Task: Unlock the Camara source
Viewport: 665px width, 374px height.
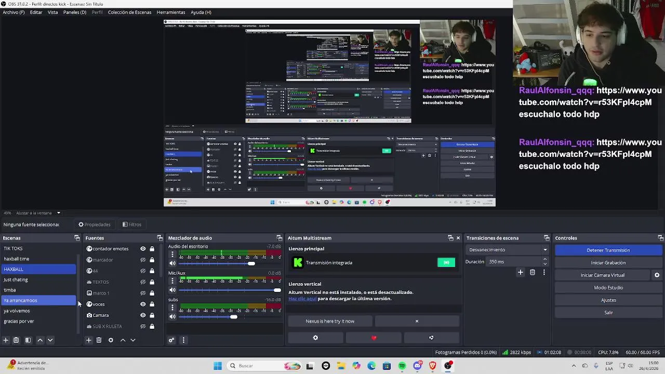Action: (152, 315)
